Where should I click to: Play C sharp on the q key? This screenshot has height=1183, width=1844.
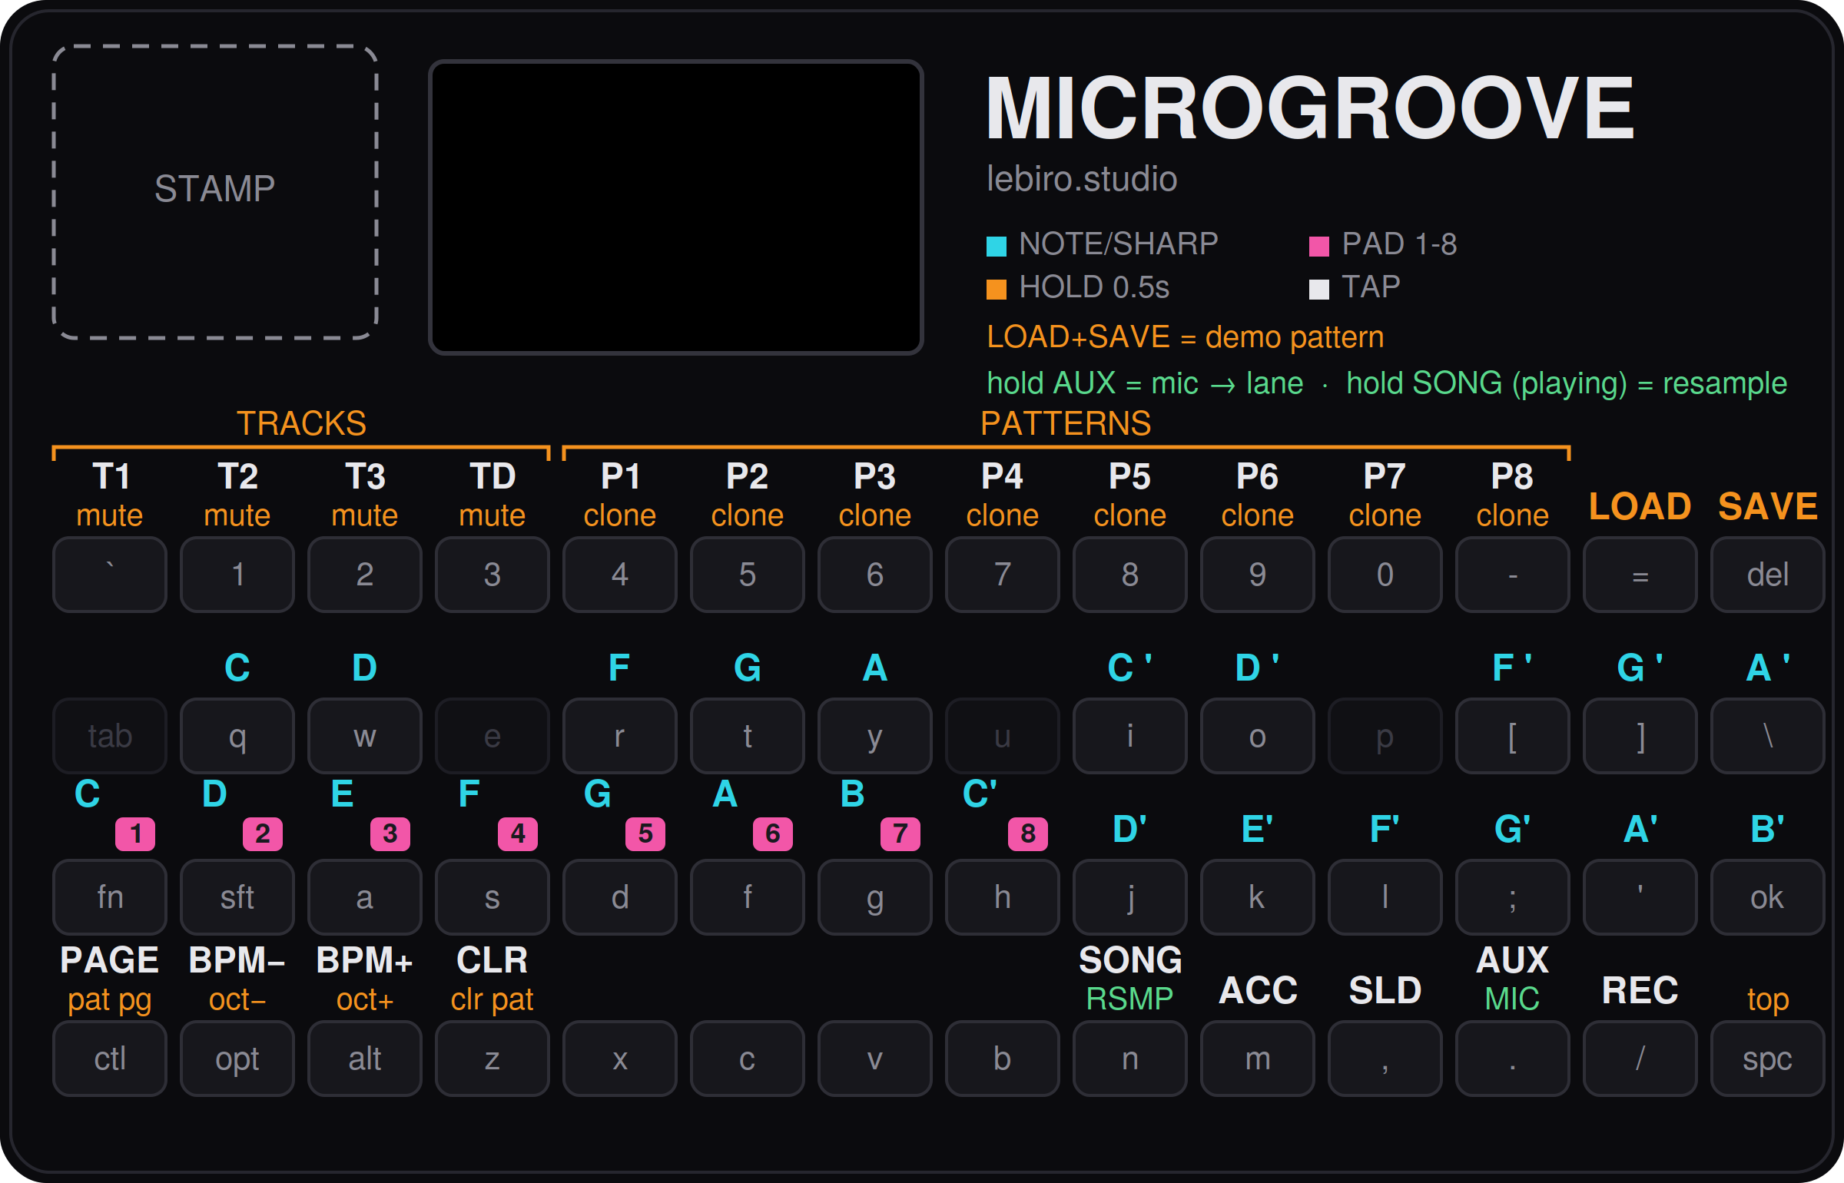click(237, 736)
